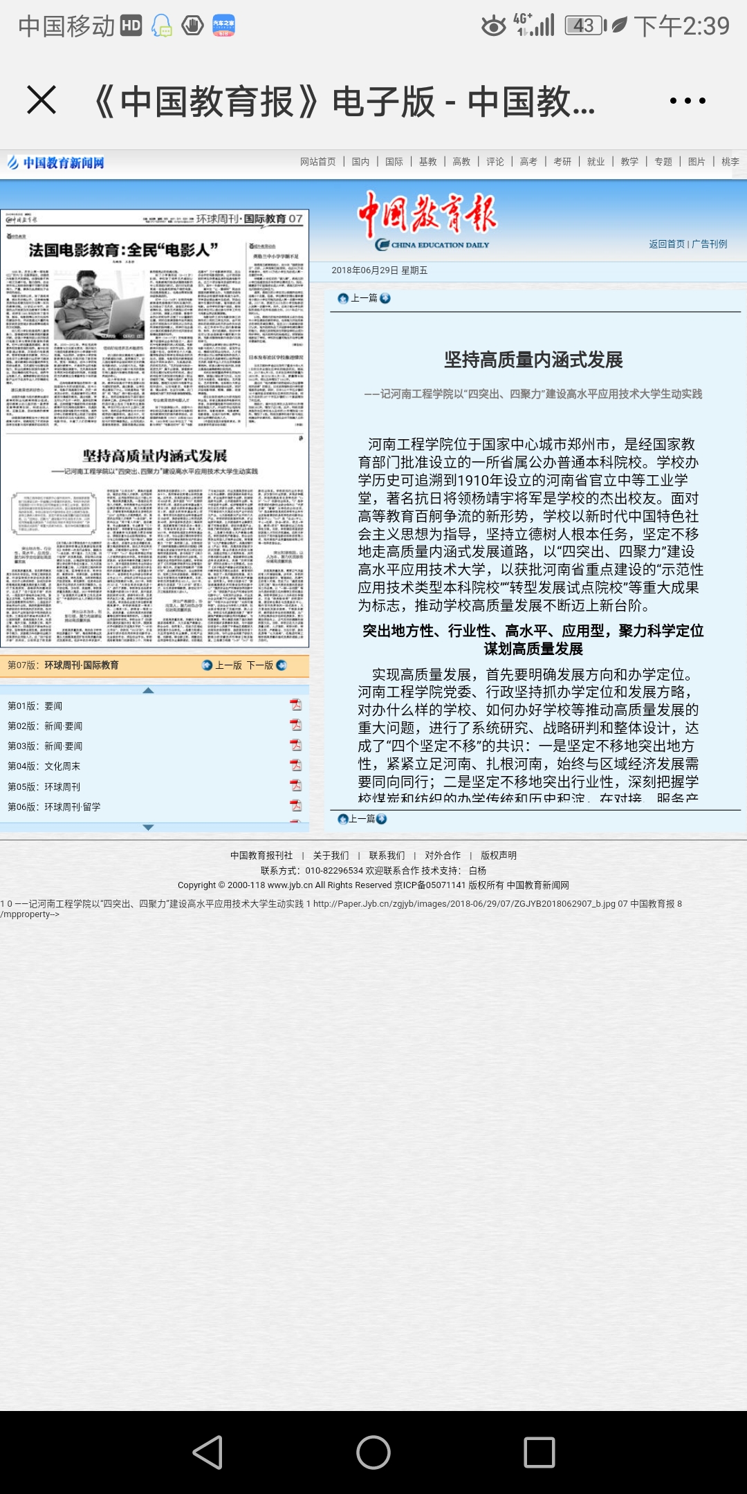Tap Android home navigation button
This screenshot has height=1494, width=747.
(x=373, y=1452)
